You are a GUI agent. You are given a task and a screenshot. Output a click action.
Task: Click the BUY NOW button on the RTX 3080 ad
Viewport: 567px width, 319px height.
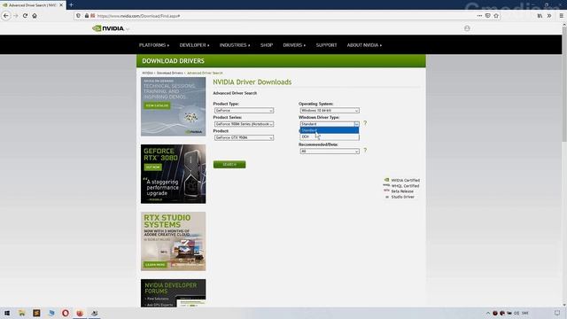(x=153, y=167)
